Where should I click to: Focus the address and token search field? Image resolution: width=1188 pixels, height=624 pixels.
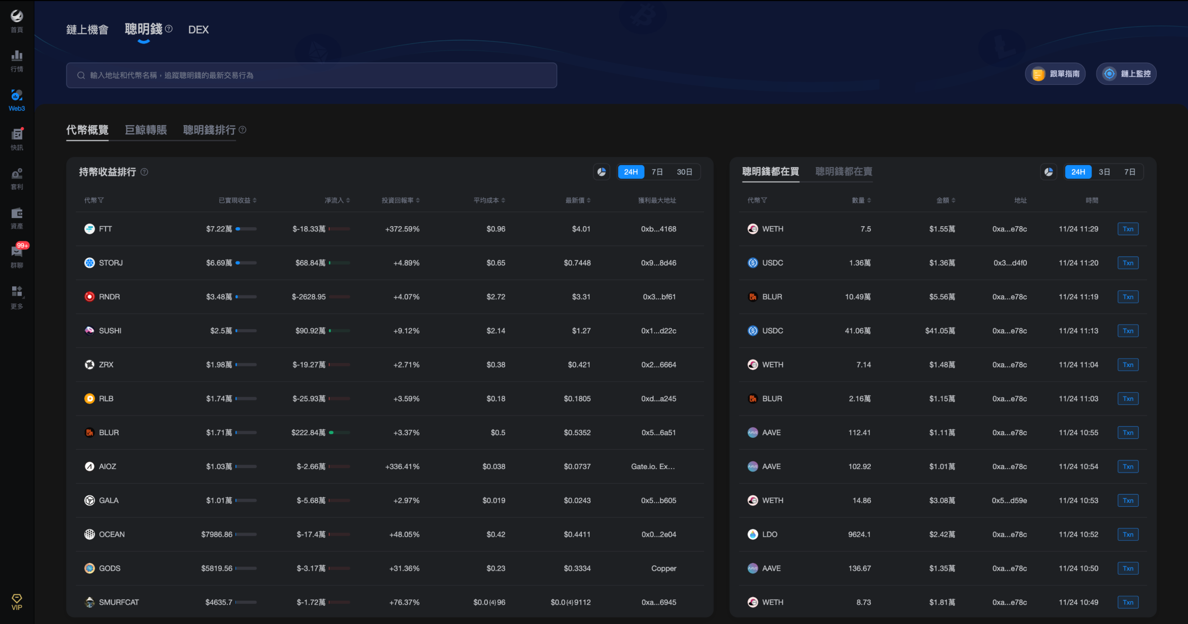point(311,75)
